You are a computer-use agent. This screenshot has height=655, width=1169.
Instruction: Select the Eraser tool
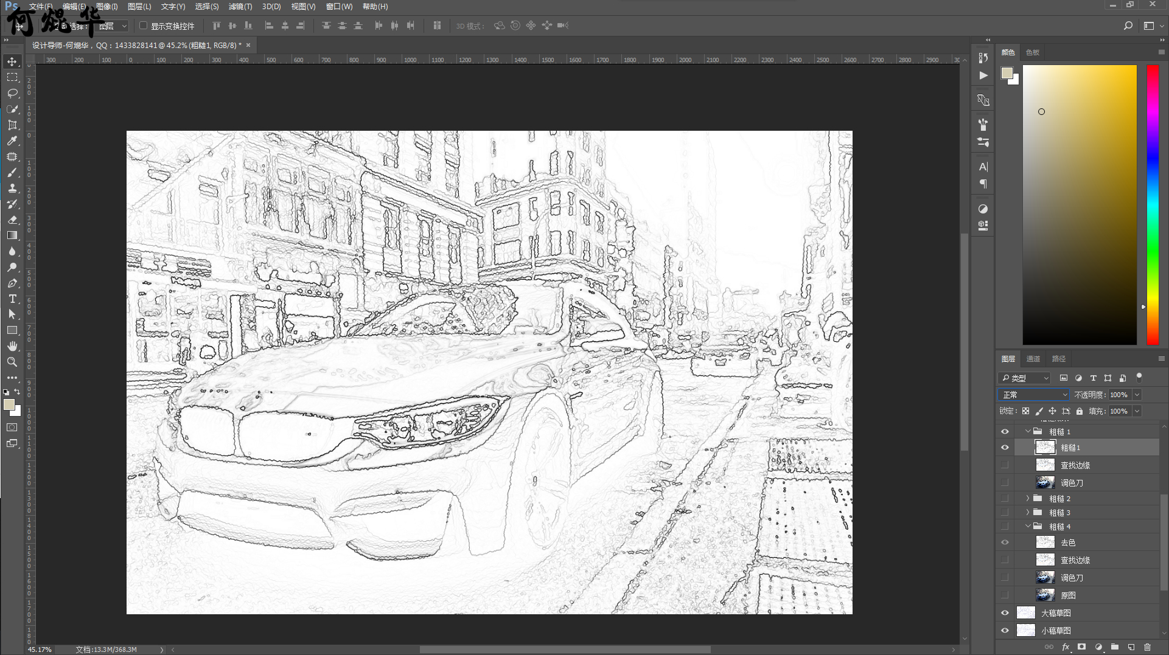coord(12,220)
